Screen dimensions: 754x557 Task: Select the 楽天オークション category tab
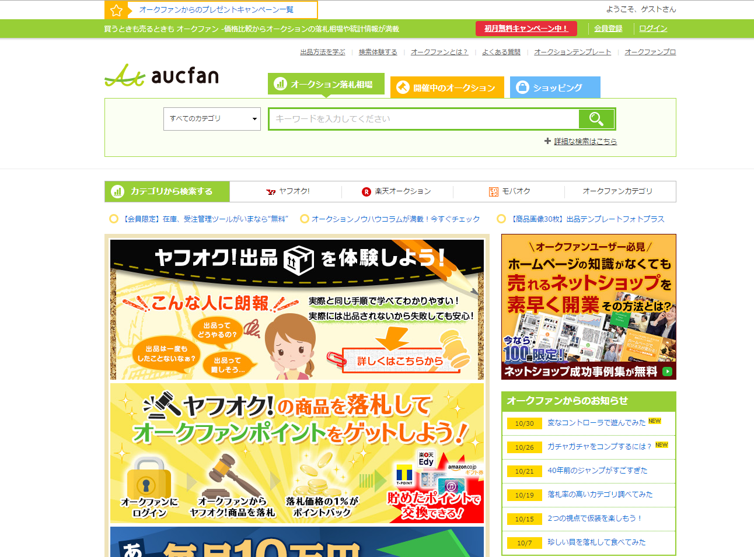click(x=397, y=191)
